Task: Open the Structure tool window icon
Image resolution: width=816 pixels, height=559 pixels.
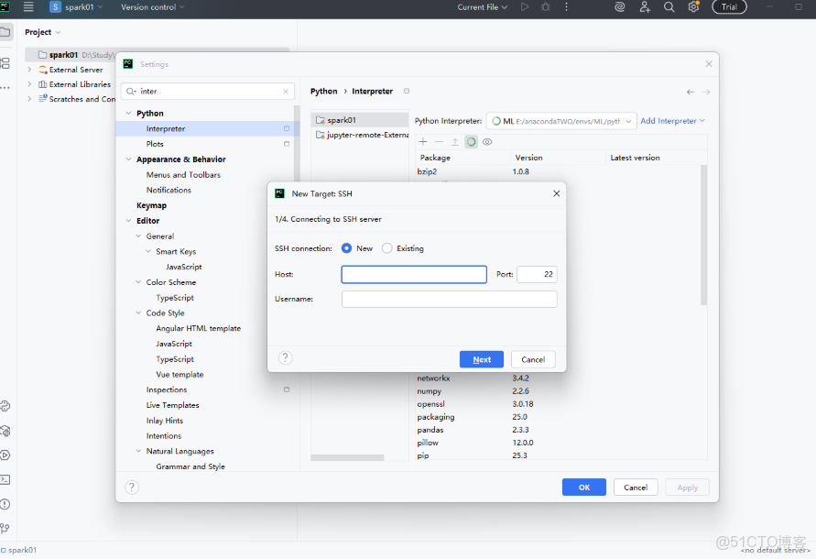Action: (5, 63)
